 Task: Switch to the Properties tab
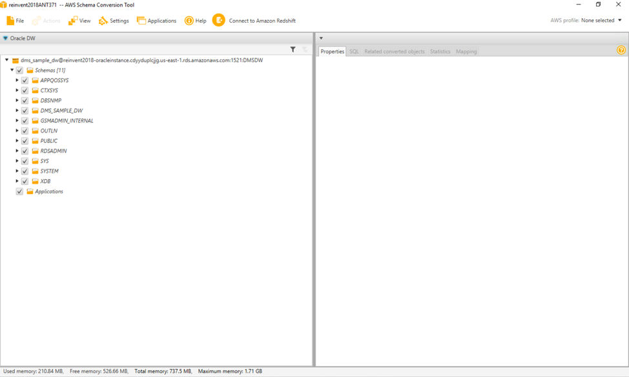(332, 51)
